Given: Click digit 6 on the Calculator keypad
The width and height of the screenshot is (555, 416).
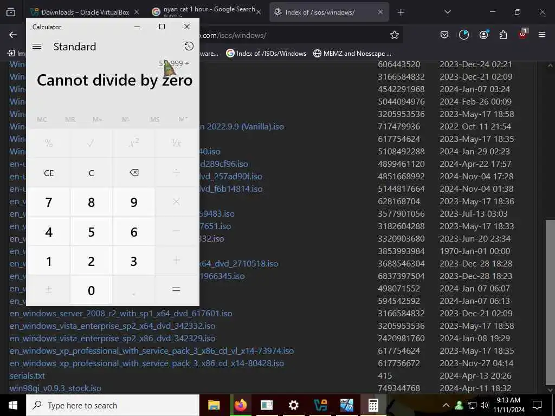Looking at the screenshot, I should (x=134, y=232).
